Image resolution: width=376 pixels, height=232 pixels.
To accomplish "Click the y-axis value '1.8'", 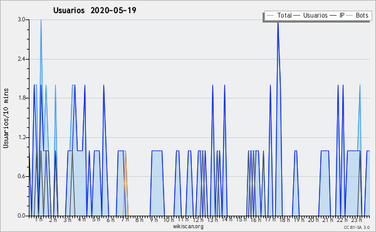I will 21,98.
